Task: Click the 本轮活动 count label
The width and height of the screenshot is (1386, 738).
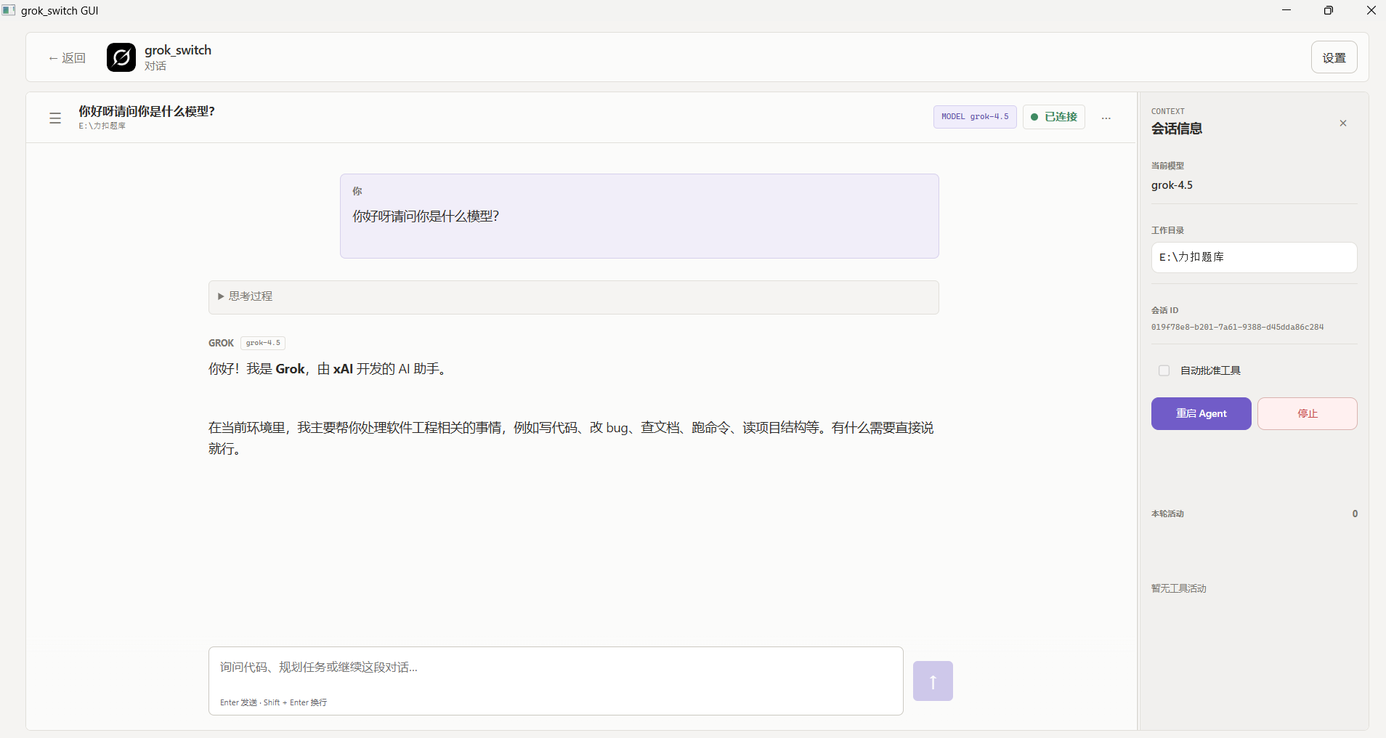Action: (1167, 514)
